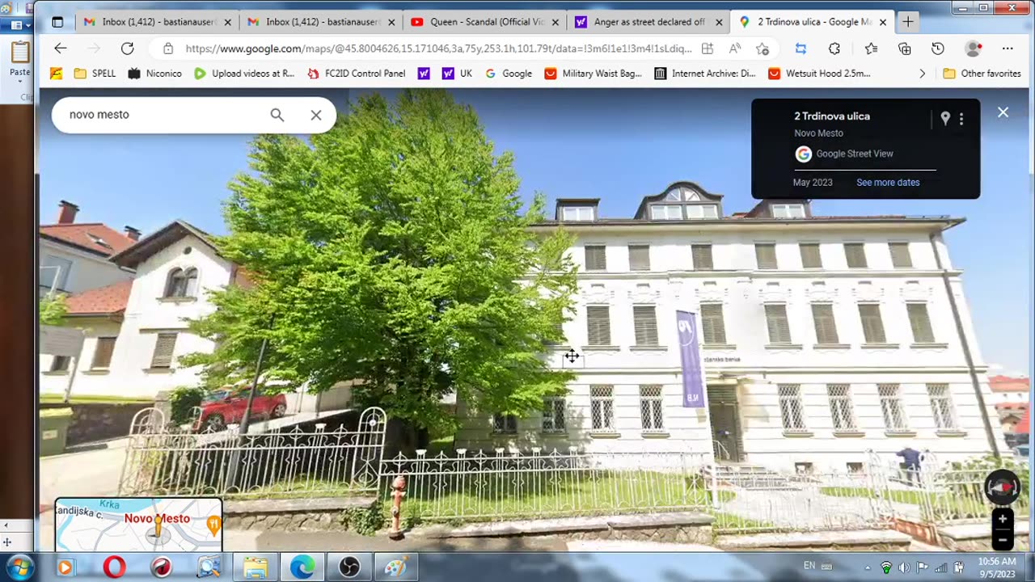Image resolution: width=1035 pixels, height=582 pixels.
Task: Search Maps with the magnifier icon
Action: pyautogui.click(x=277, y=115)
